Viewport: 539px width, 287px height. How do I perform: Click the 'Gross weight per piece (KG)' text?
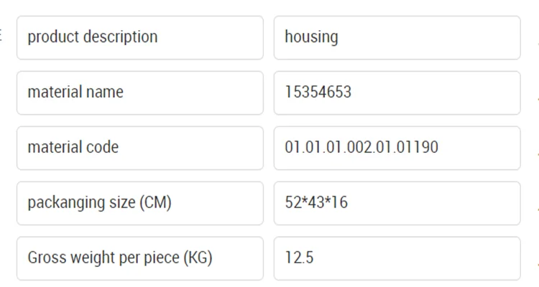120,258
